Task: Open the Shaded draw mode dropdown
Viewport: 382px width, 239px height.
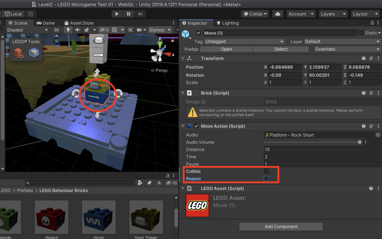Action: point(27,30)
